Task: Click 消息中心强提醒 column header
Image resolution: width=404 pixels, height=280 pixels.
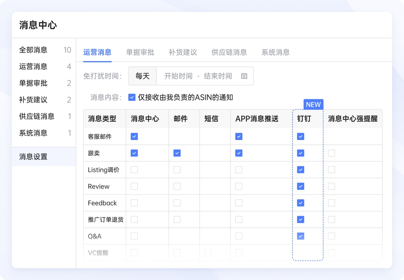Action: point(353,118)
